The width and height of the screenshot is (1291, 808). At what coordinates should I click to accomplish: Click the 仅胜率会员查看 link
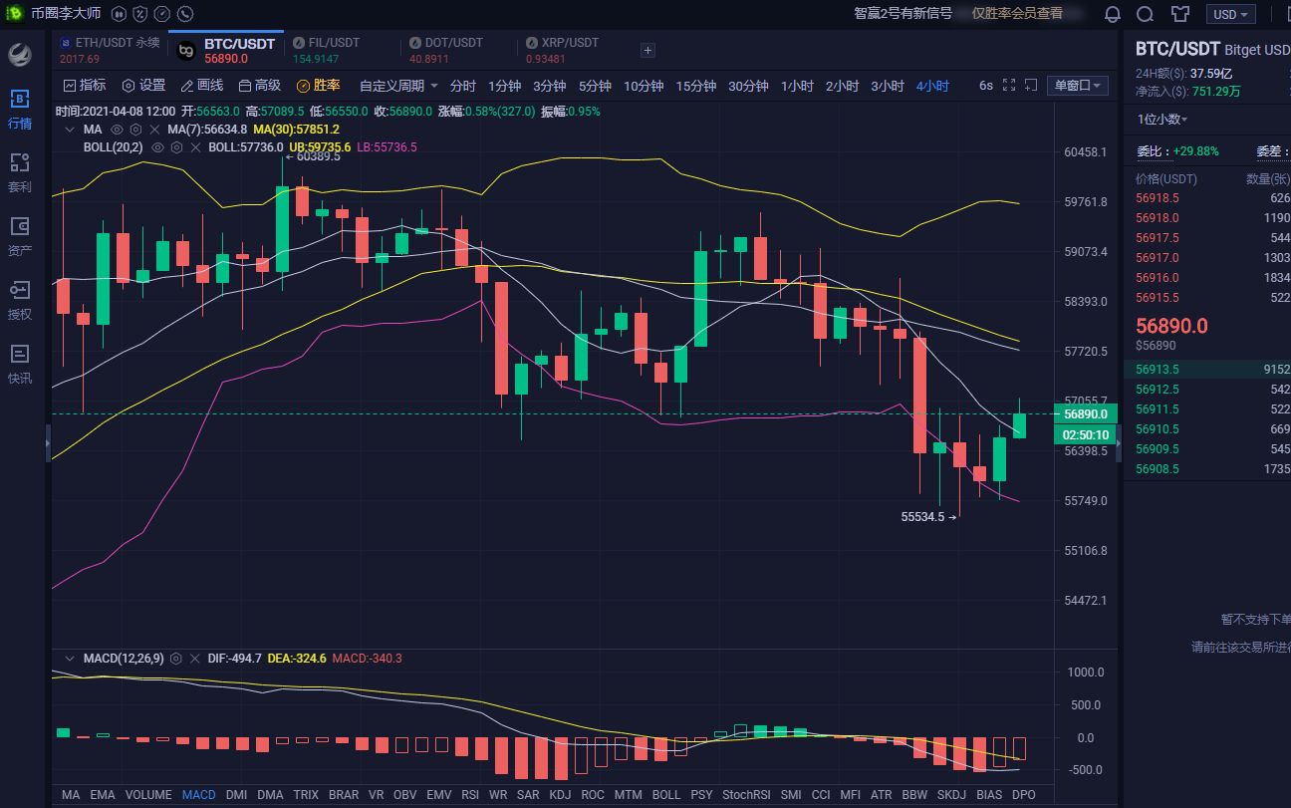[x=1017, y=13]
